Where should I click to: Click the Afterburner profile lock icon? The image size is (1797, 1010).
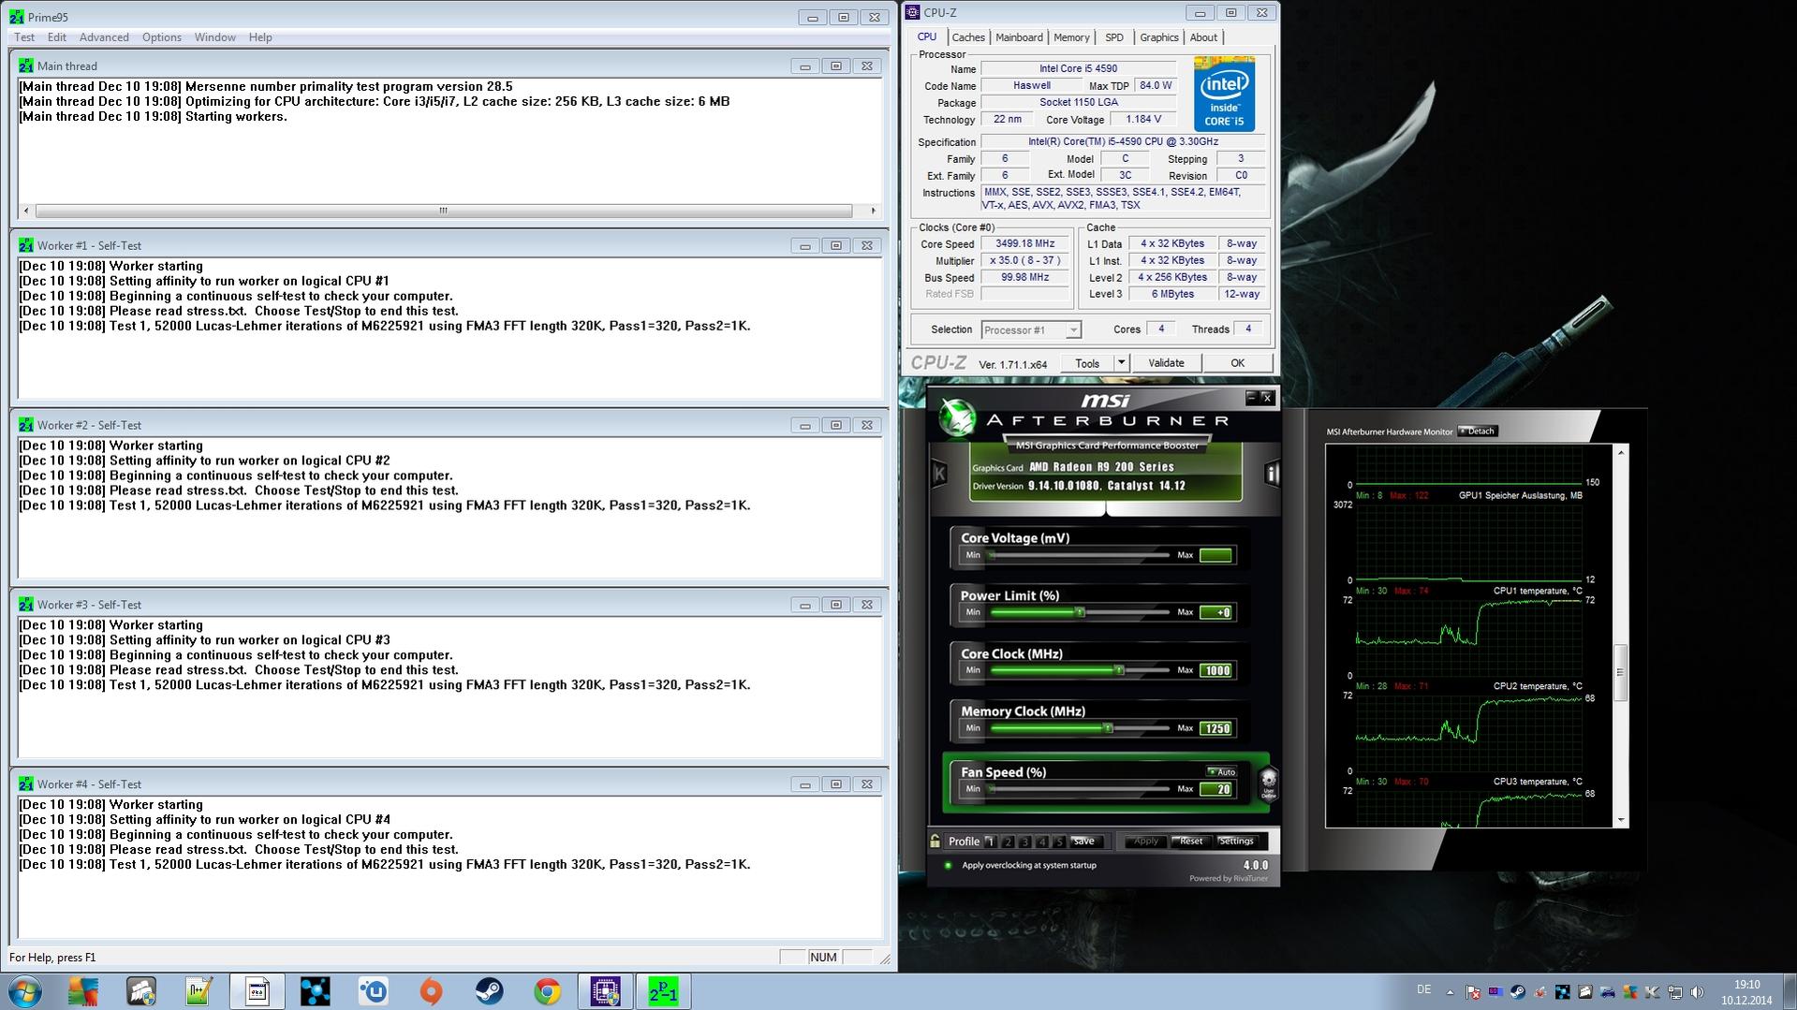coord(935,841)
